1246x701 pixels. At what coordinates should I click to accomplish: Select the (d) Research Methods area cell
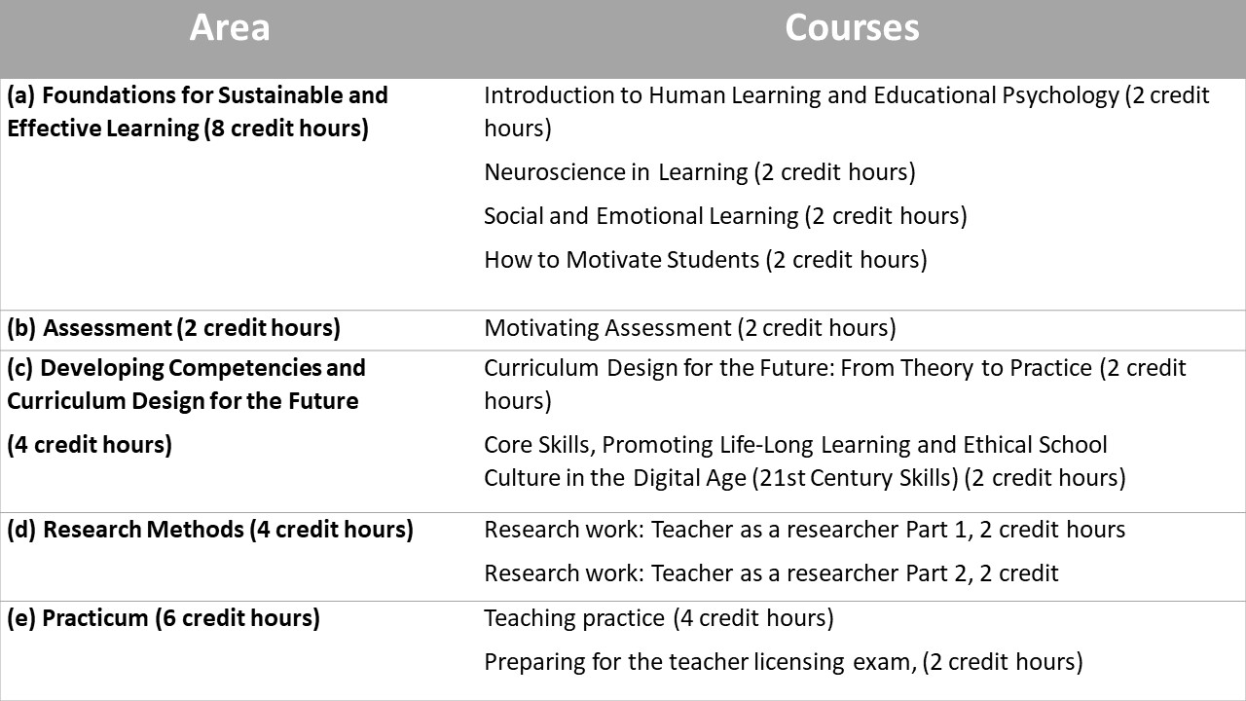(x=210, y=530)
